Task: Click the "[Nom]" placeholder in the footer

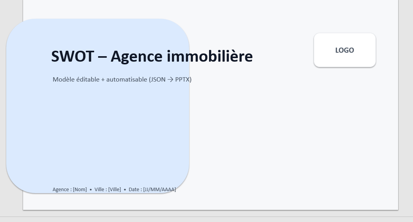Action: coord(80,190)
